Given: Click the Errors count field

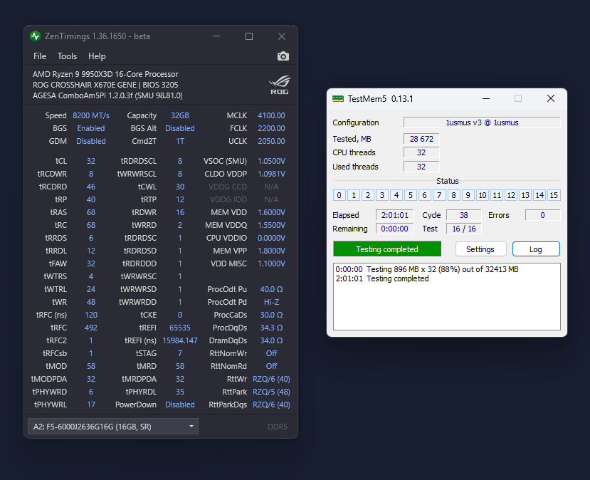Looking at the screenshot, I should click(x=542, y=215).
